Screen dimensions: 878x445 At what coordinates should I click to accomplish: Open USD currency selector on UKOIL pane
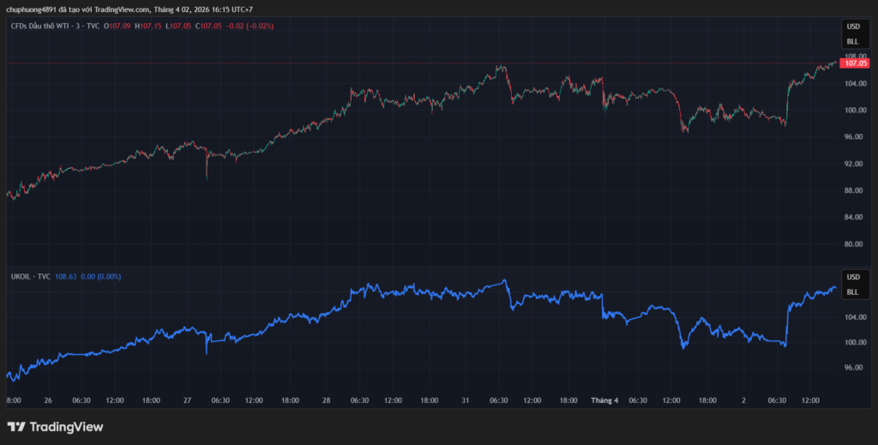click(x=852, y=278)
